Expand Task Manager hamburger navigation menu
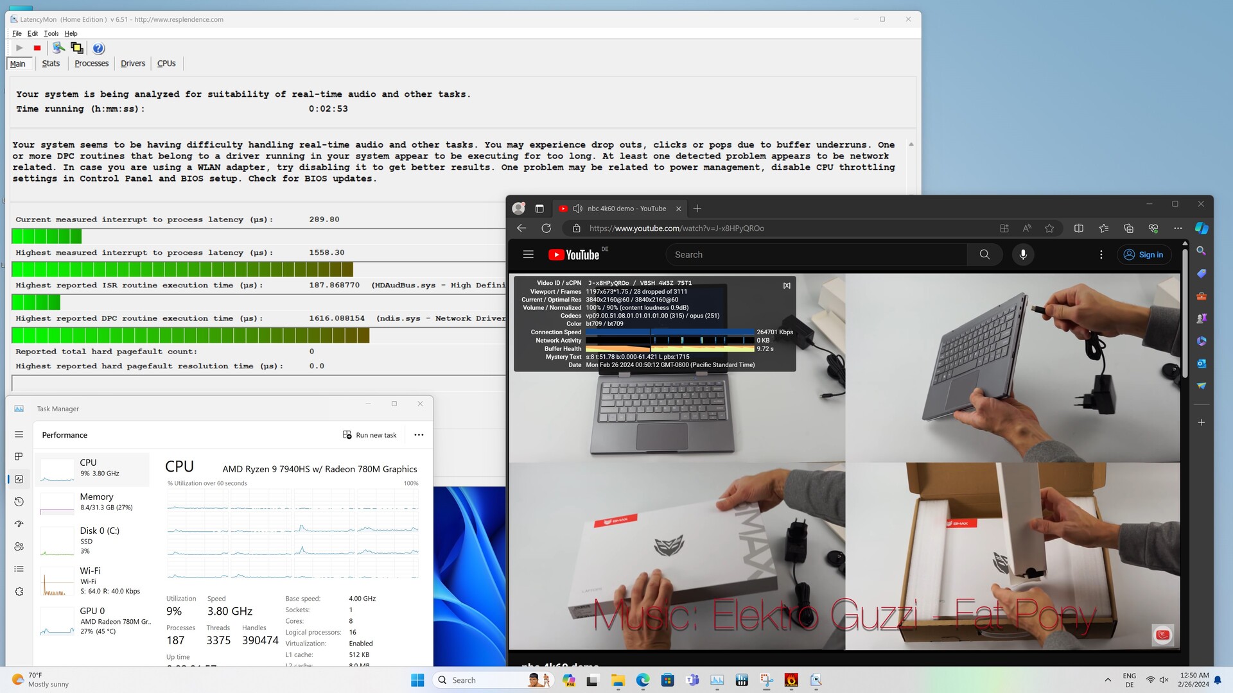The height and width of the screenshot is (693, 1233). coord(19,434)
